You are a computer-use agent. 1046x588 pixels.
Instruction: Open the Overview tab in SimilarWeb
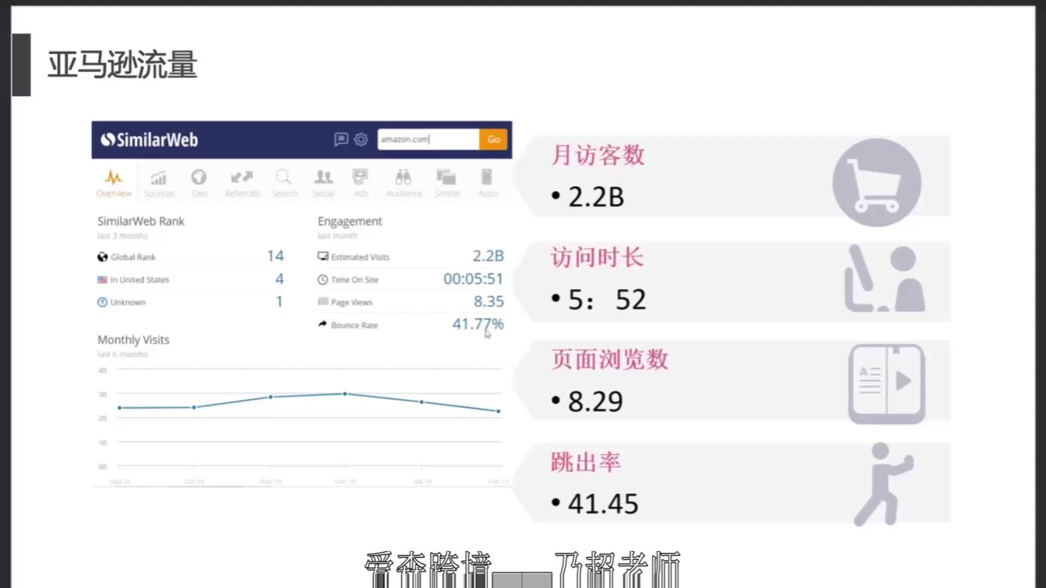[x=114, y=183]
